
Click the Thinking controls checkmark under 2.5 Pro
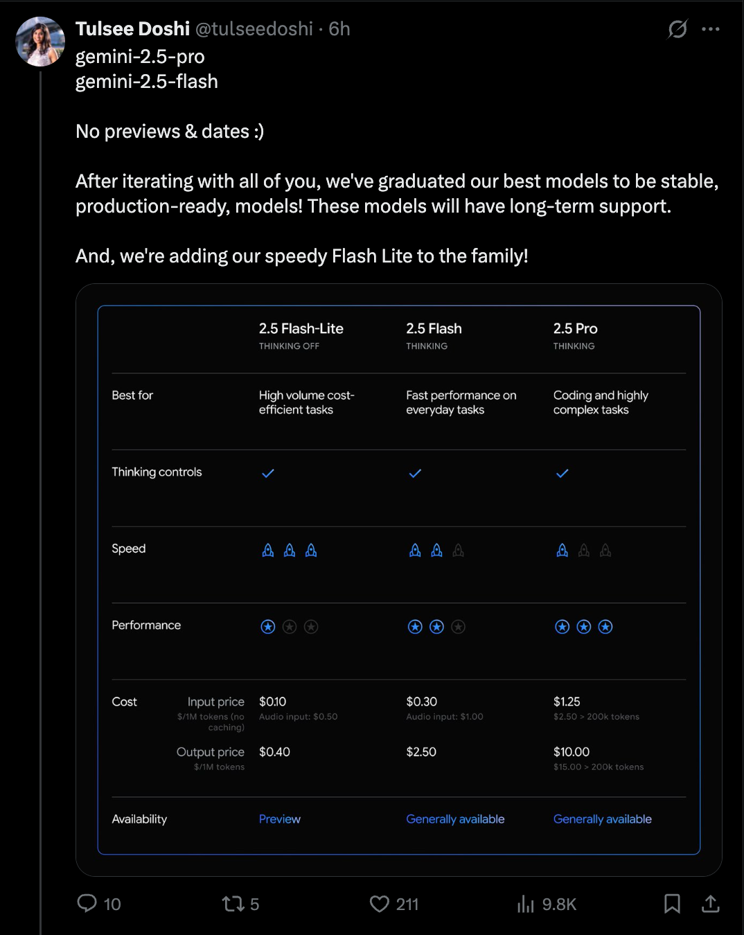pos(562,474)
